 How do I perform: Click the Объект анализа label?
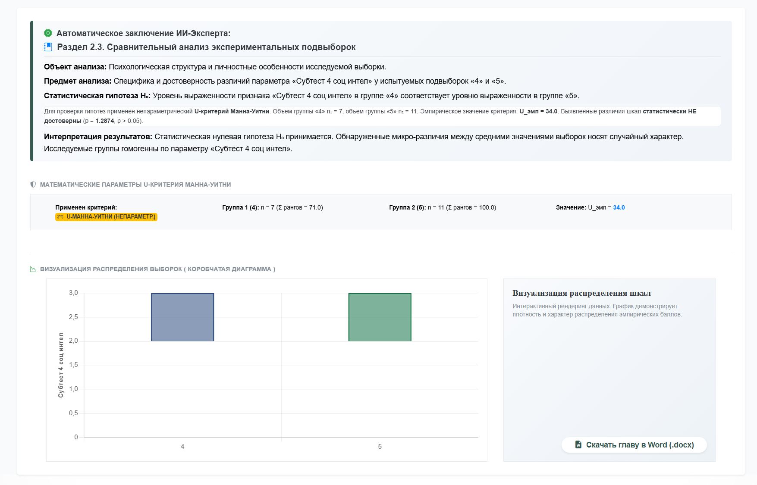tap(75, 67)
